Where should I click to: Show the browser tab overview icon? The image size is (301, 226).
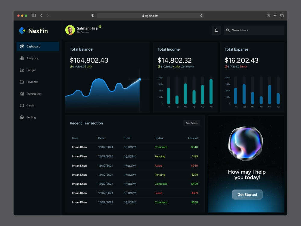(x=282, y=15)
